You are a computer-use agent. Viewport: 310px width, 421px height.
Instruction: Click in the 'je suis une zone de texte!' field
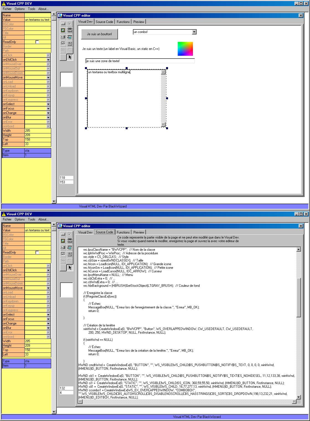pos(140,61)
